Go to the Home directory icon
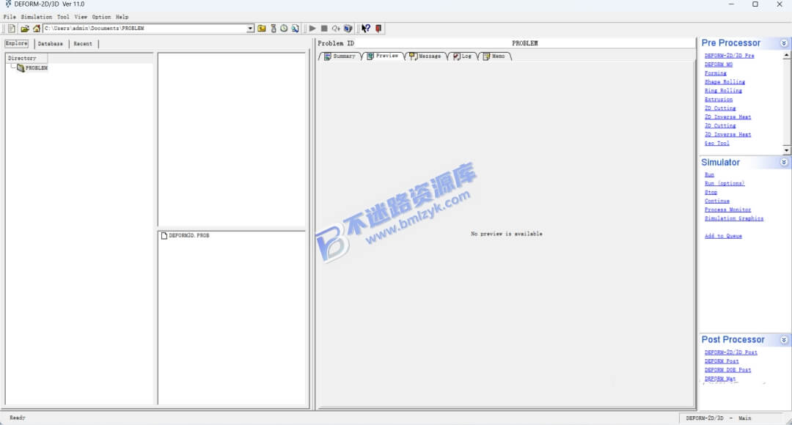The width and height of the screenshot is (792, 425). point(37,29)
